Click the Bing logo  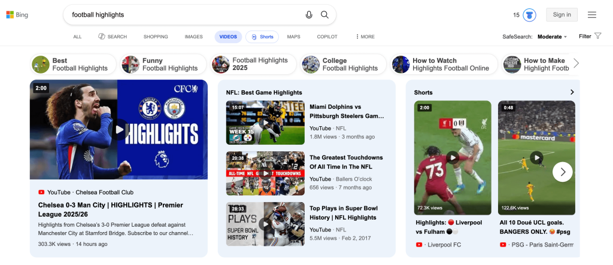click(x=17, y=15)
